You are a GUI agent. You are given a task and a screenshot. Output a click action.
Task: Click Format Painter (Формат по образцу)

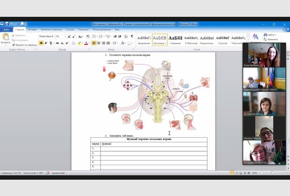point(24,45)
